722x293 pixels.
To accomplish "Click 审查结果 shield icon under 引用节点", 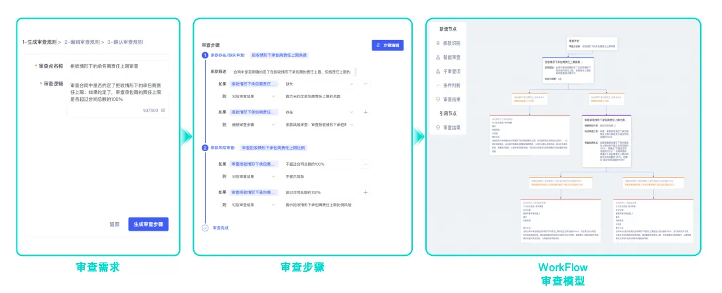I will coord(437,127).
